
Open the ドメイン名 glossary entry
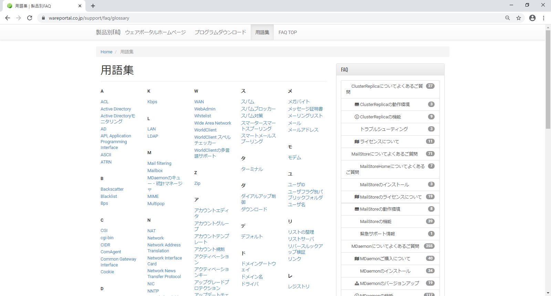252,277
